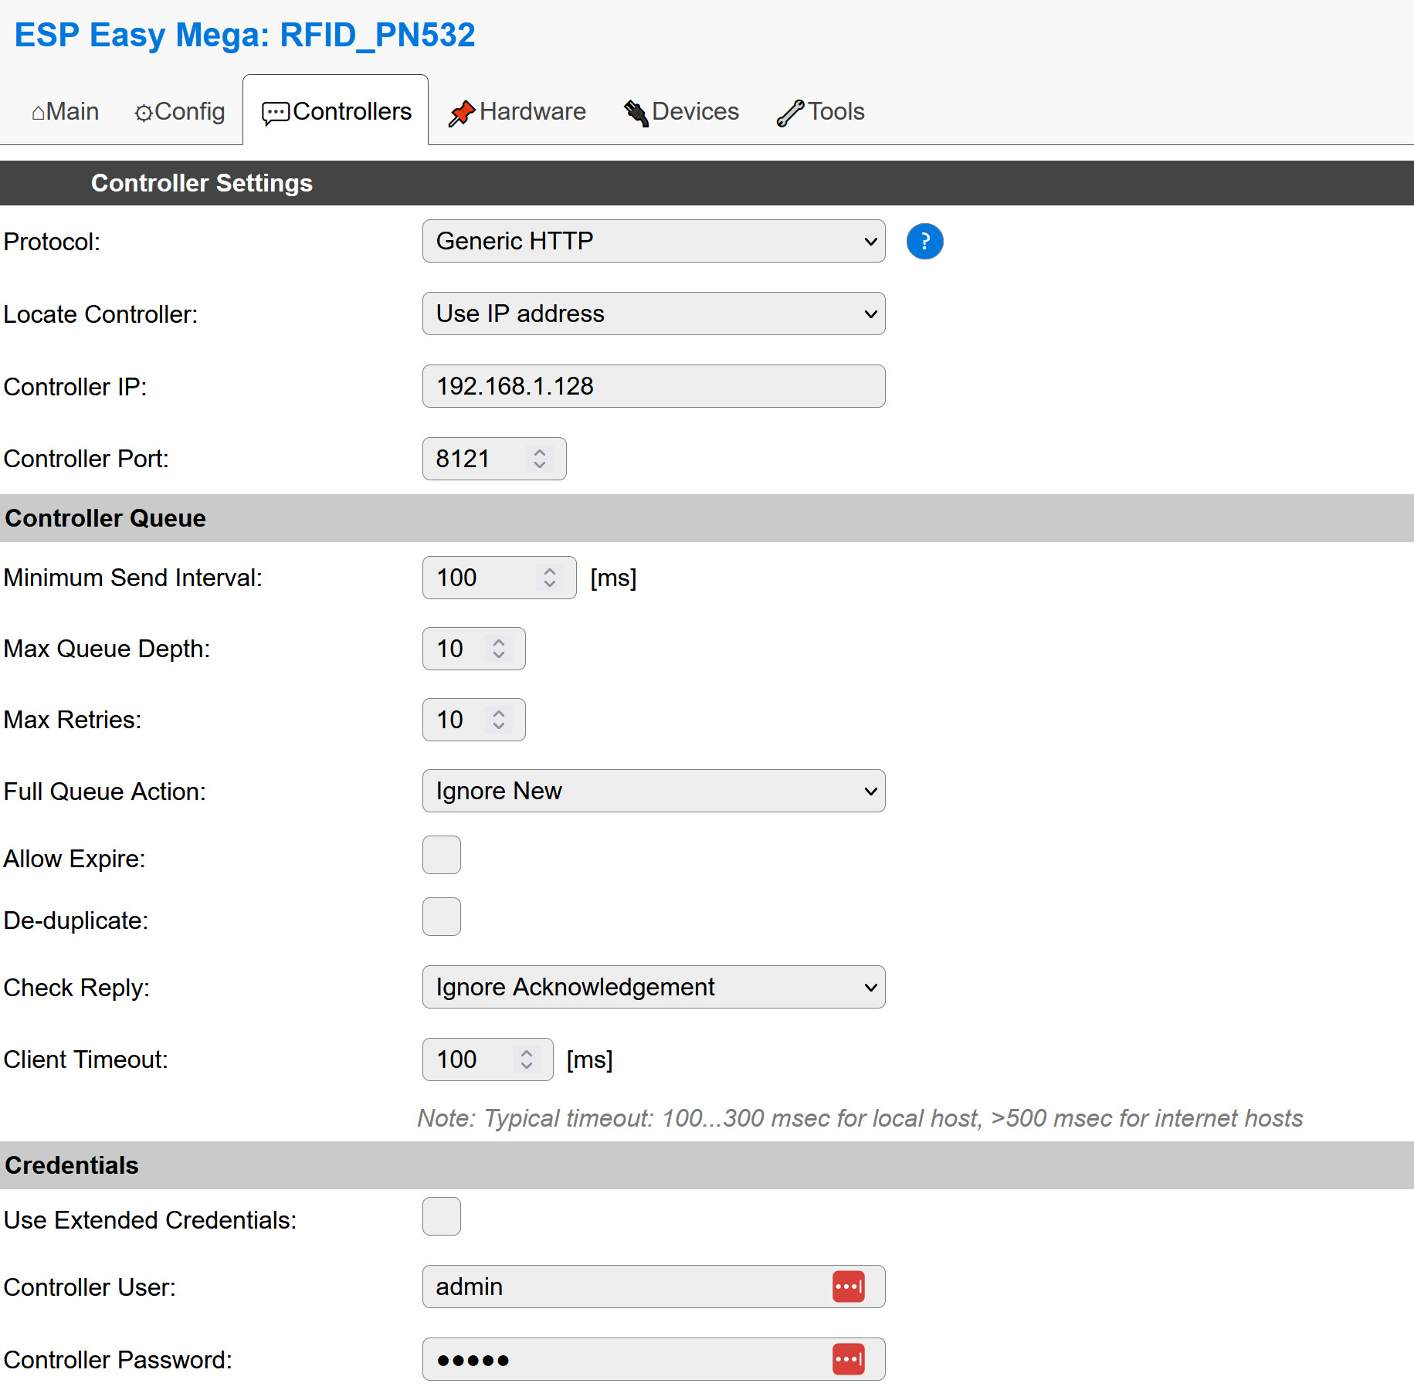Click the blue help question mark icon

point(924,242)
